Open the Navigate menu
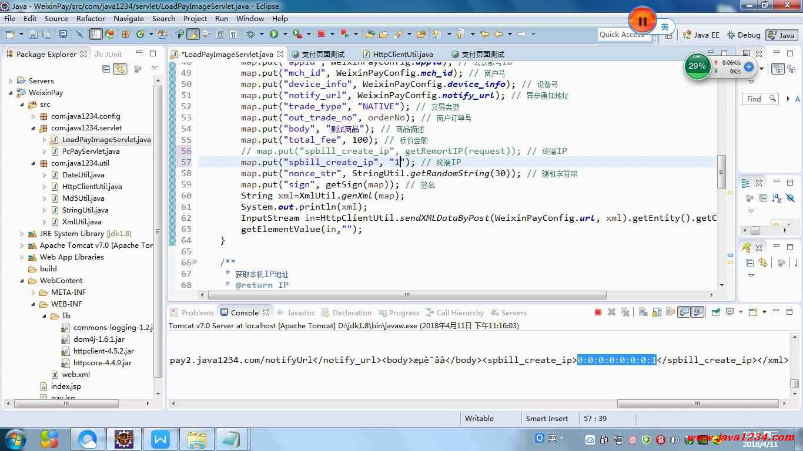This screenshot has height=451, width=803. [129, 18]
